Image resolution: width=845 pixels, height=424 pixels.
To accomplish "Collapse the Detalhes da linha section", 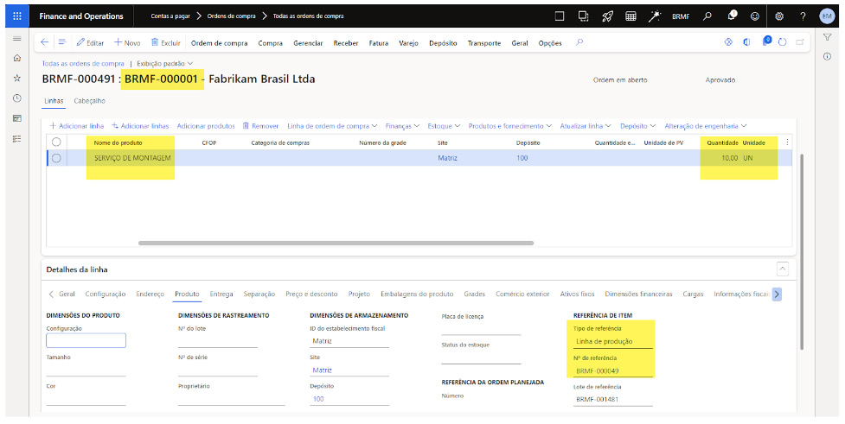I will point(783,269).
